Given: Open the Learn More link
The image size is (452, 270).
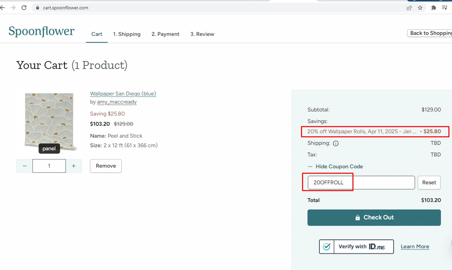Looking at the screenshot, I should coord(415,247).
